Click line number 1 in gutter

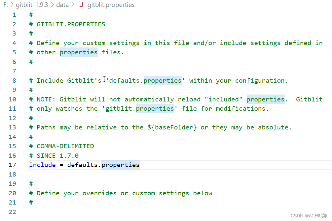14,15
